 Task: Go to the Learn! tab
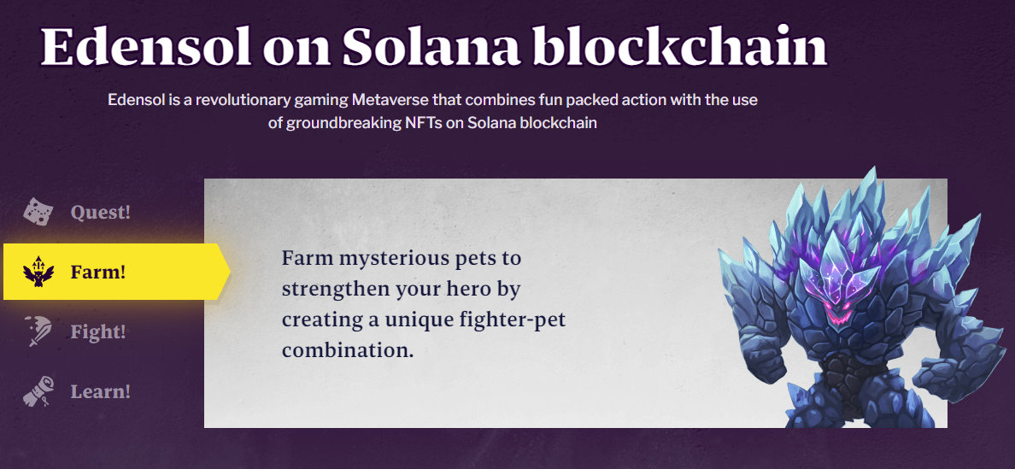click(x=100, y=392)
